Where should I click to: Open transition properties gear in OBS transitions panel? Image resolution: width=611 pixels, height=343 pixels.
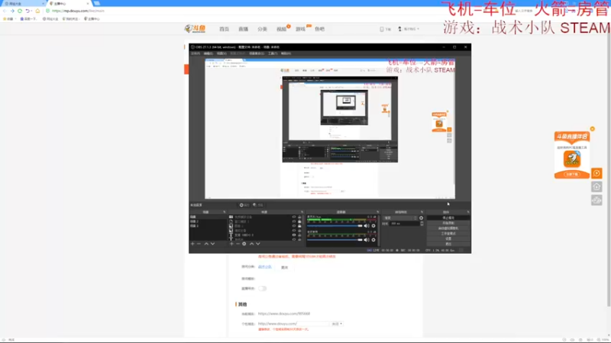(x=422, y=218)
